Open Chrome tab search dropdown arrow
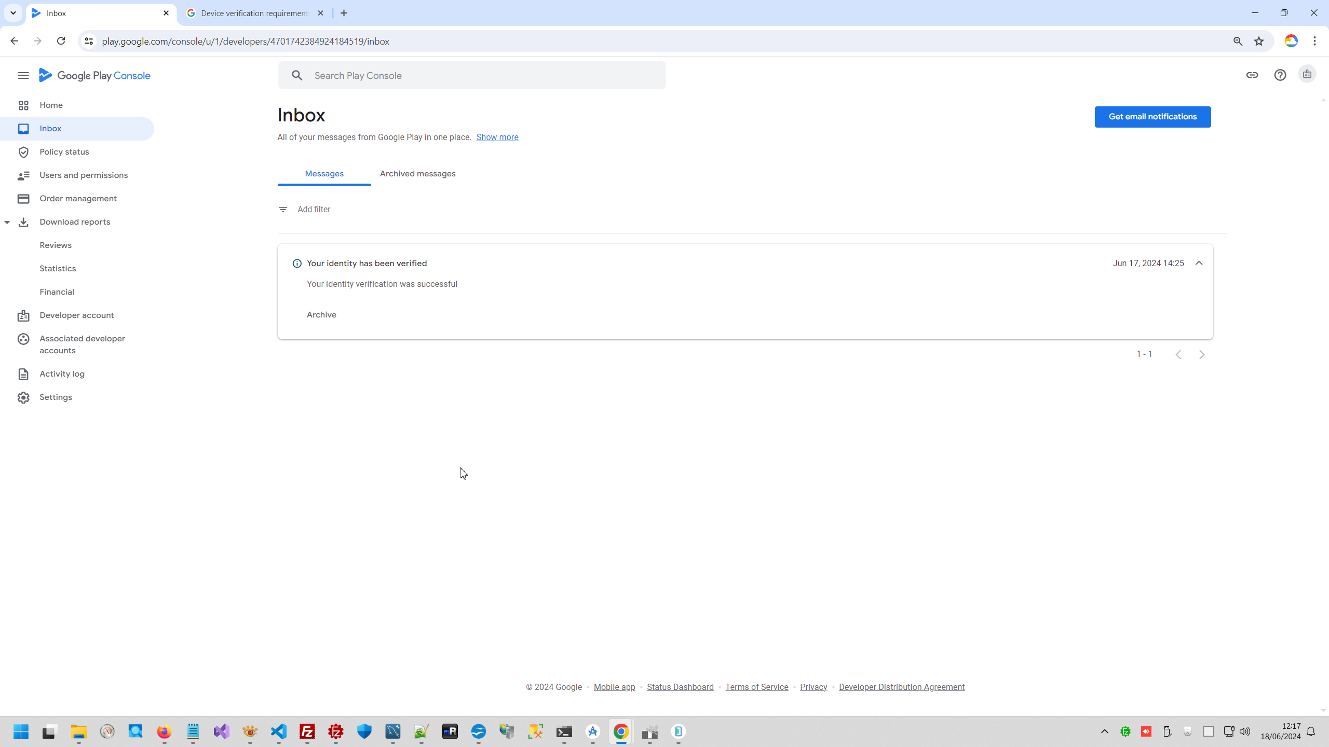 pyautogui.click(x=13, y=13)
